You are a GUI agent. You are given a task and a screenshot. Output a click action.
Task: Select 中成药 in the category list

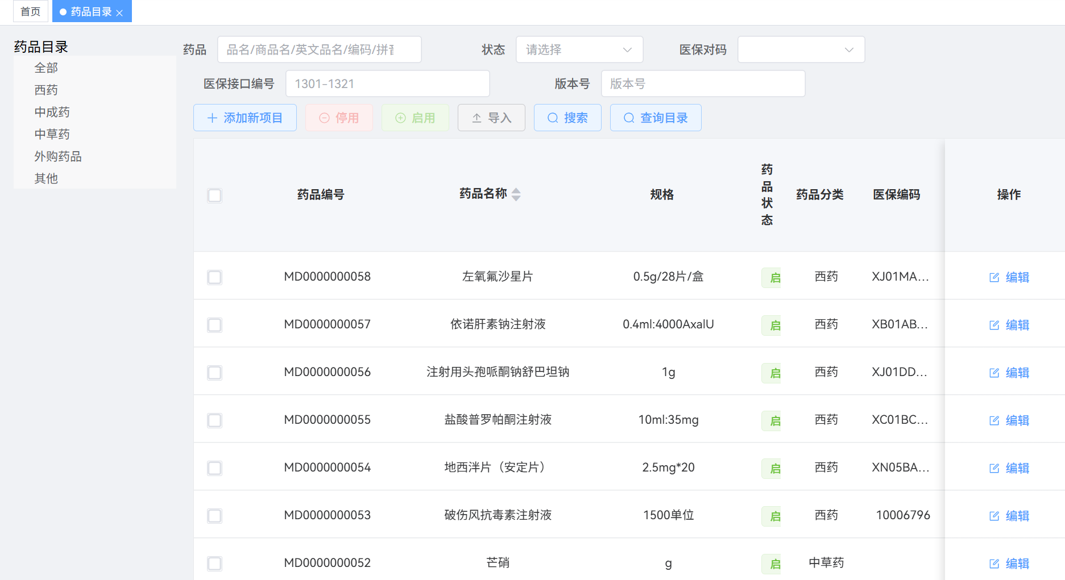tap(52, 112)
